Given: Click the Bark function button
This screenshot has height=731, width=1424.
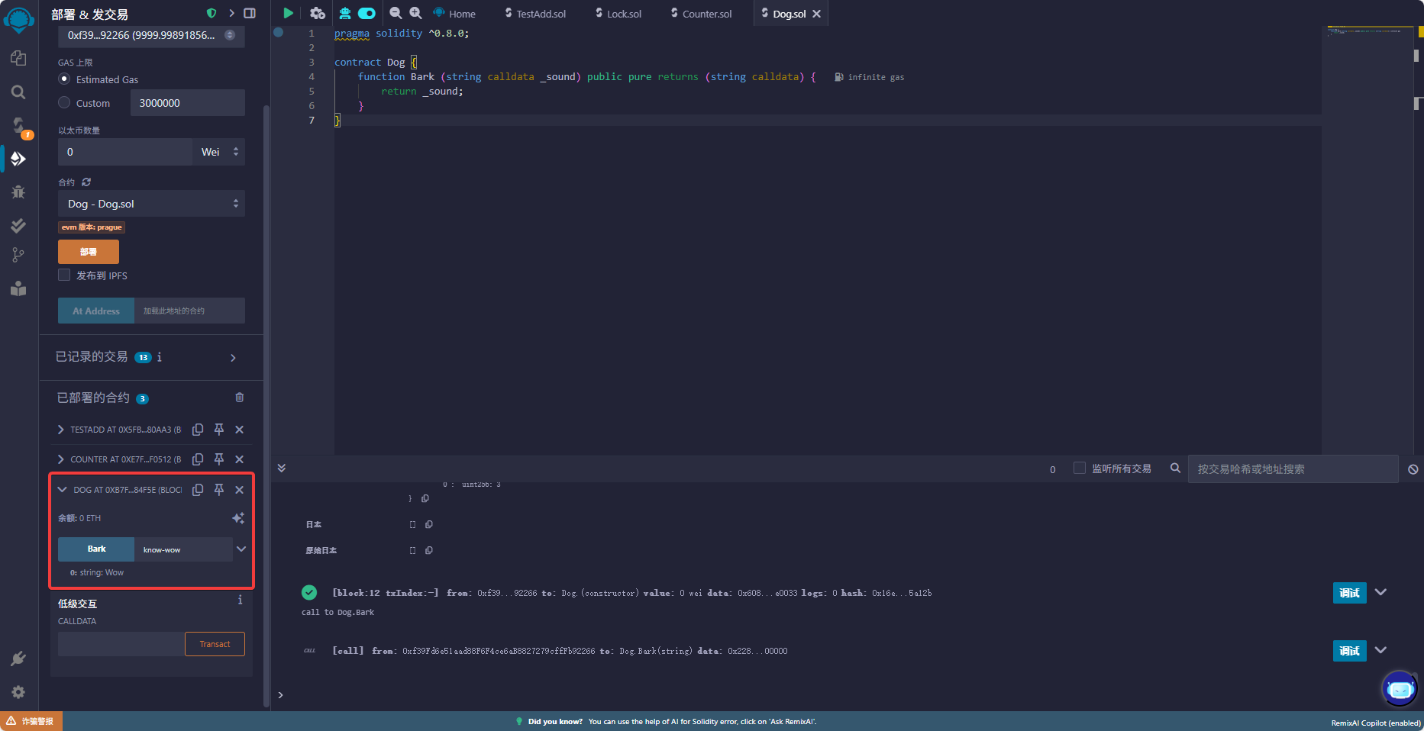Looking at the screenshot, I should [96, 549].
